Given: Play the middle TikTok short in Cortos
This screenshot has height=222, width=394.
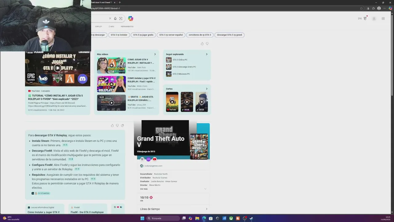Looking at the screenshot, I should pyautogui.click(x=187, y=102).
